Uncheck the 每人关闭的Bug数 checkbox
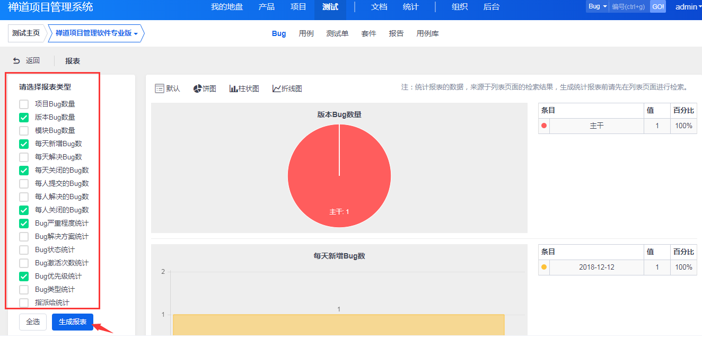Viewport: 702px width, 339px height. tap(24, 210)
